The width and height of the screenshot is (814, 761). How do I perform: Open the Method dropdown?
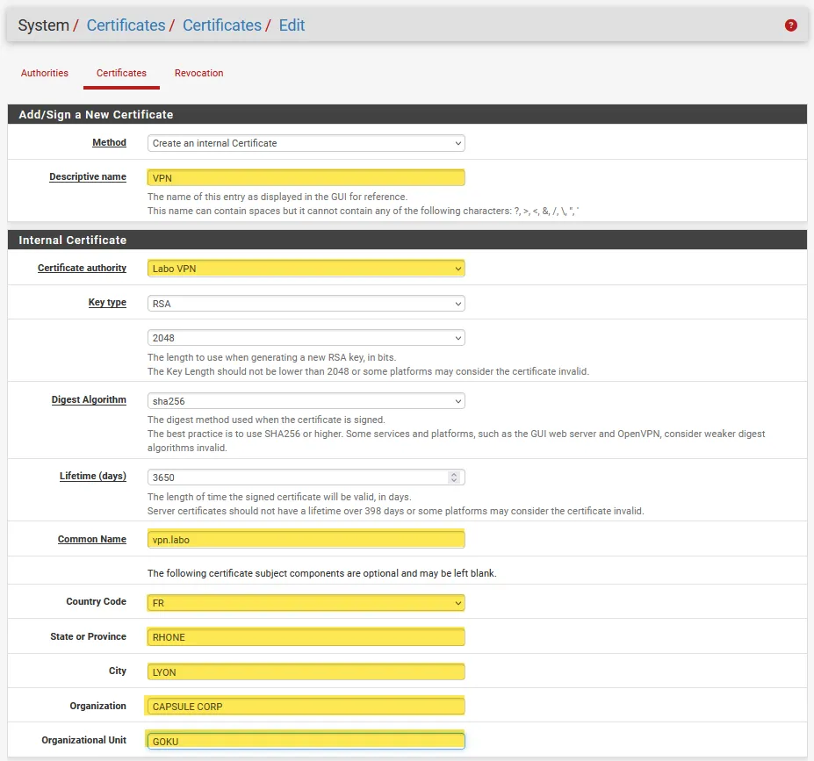306,143
